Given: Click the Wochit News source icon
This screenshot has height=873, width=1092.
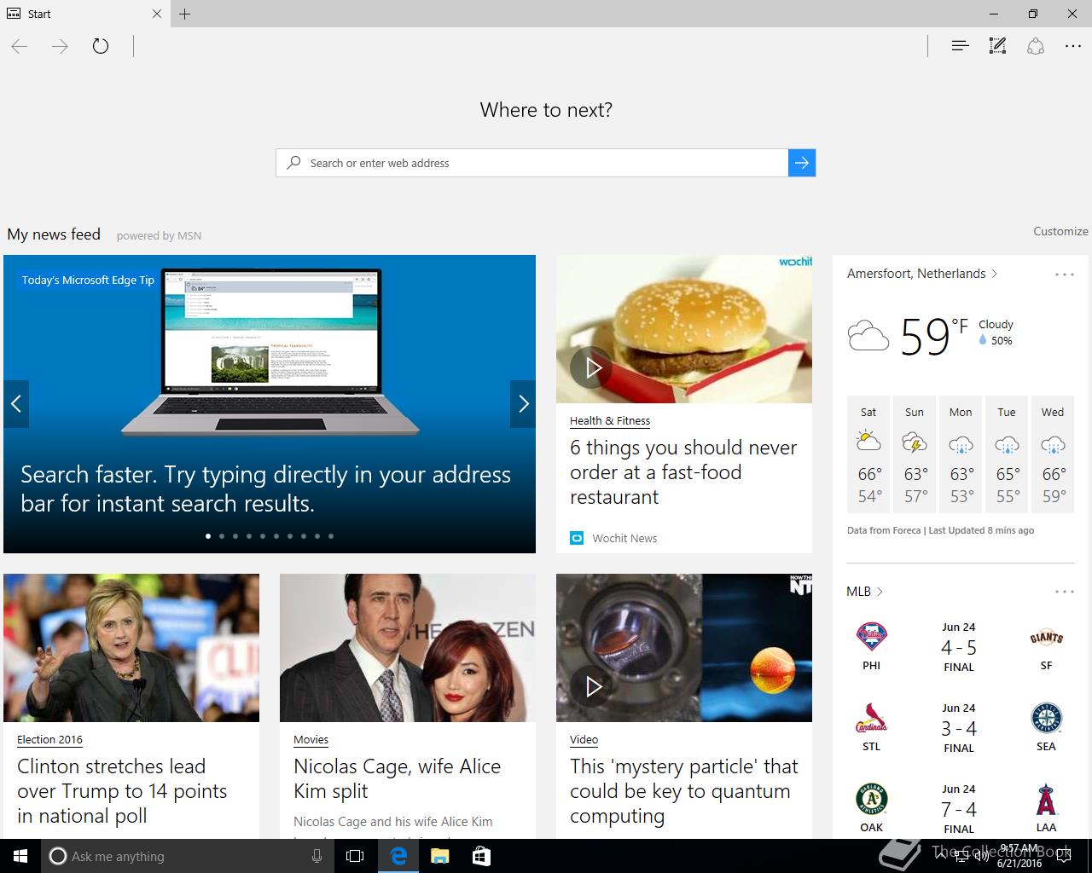Looking at the screenshot, I should (x=577, y=538).
